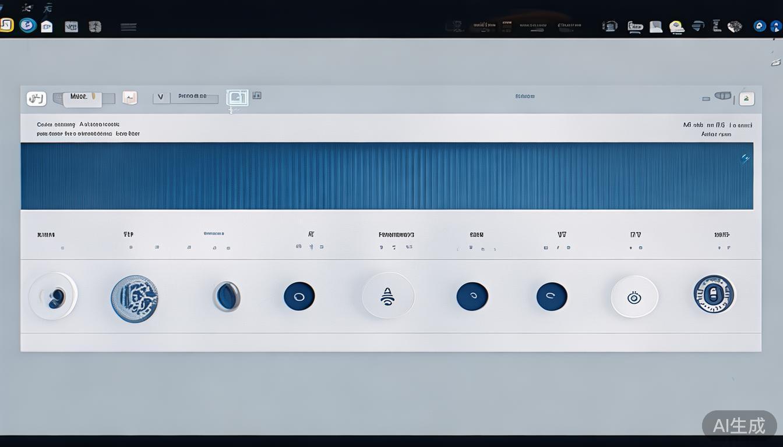Screen dimensions: 783x447
Task: Toggle the dark blue circle left of eye button
Action: point(552,296)
